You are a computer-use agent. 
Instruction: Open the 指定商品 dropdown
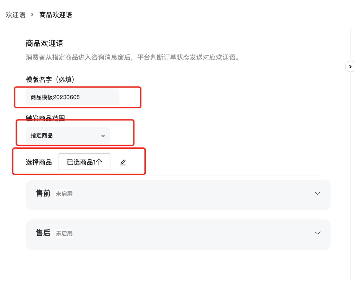(68, 135)
